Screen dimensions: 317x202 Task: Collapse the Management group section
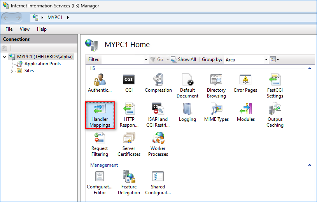pos(310,165)
